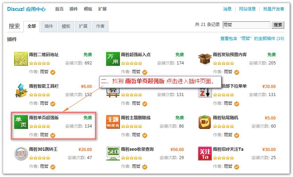
Task: Click author name 雨哲 under 雨哲超强嵌入点
Action: (x=136, y=72)
